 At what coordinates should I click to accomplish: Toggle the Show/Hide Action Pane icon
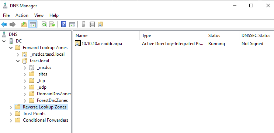click(x=72, y=25)
